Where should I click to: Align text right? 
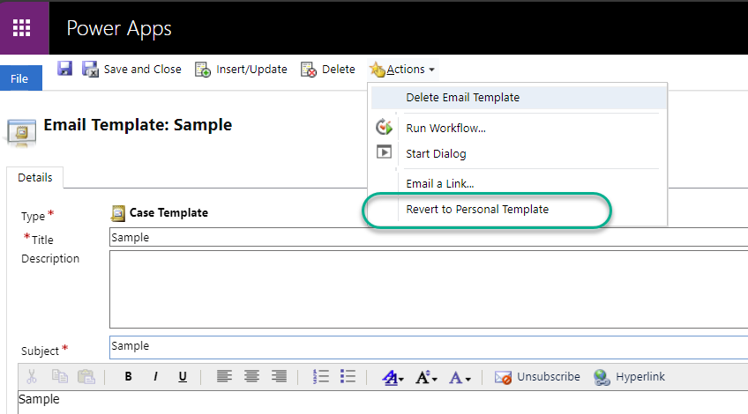pos(279,376)
